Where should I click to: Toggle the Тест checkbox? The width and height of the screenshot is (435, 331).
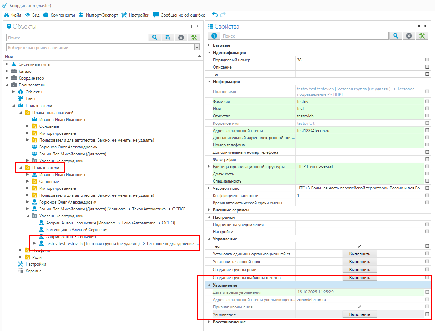[x=359, y=246]
